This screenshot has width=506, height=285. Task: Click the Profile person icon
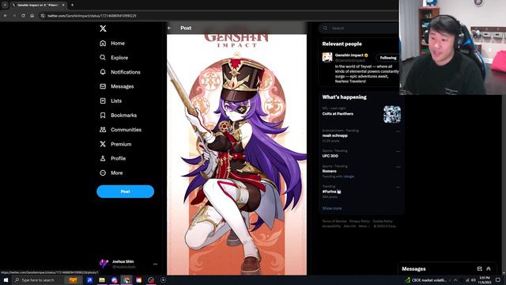pyautogui.click(x=103, y=158)
